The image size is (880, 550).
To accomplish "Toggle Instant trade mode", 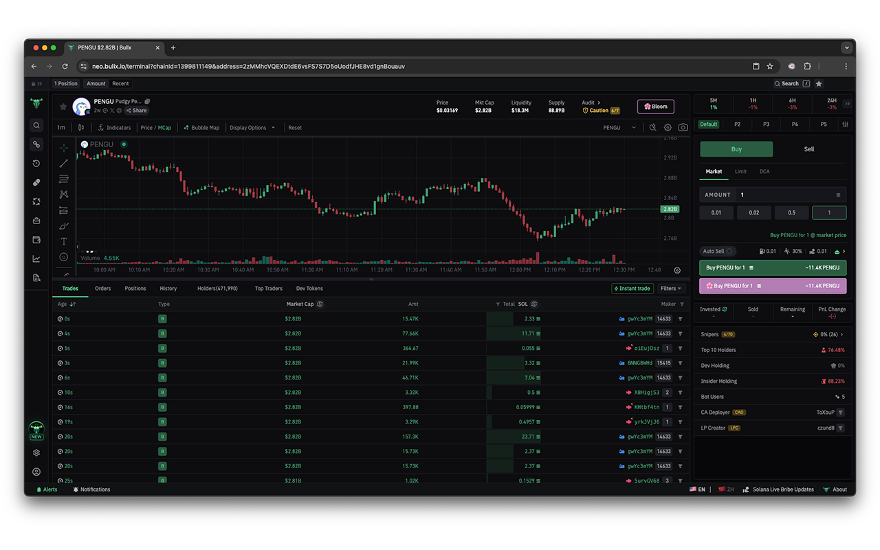I will tap(632, 289).
